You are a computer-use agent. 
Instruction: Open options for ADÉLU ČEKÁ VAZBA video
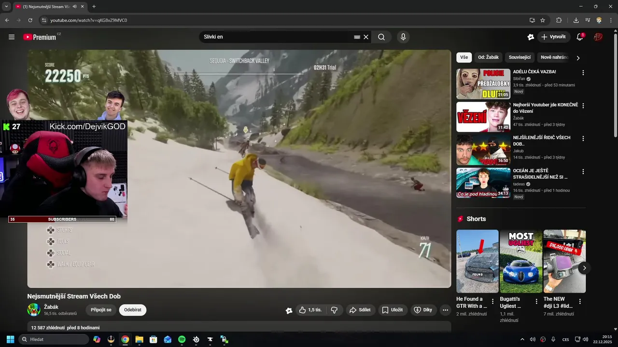click(583, 73)
